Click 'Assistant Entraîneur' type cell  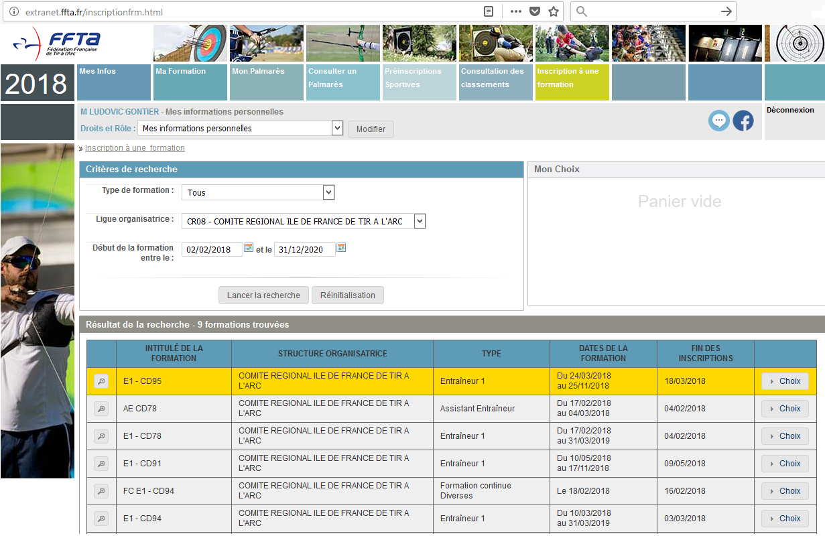491,409
